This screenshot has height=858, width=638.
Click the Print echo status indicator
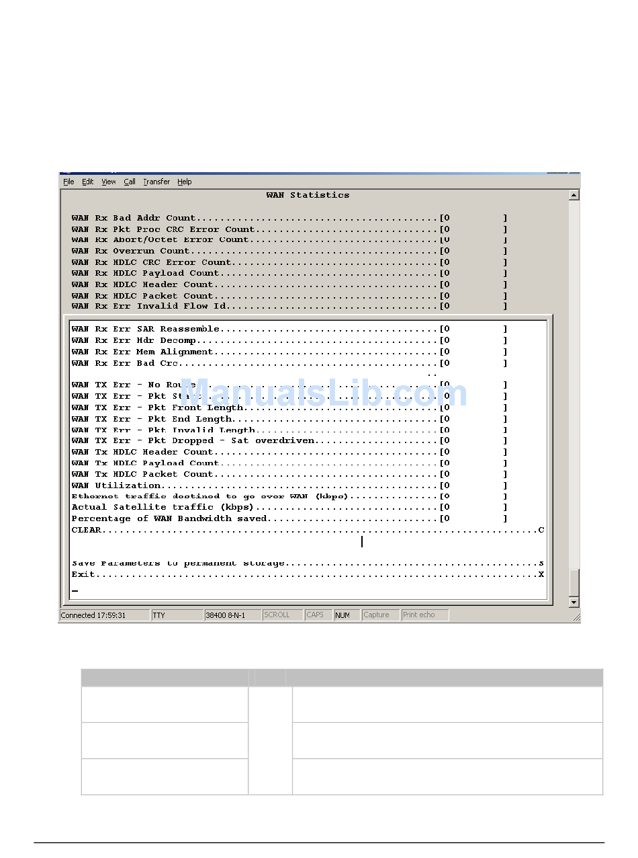[424, 615]
